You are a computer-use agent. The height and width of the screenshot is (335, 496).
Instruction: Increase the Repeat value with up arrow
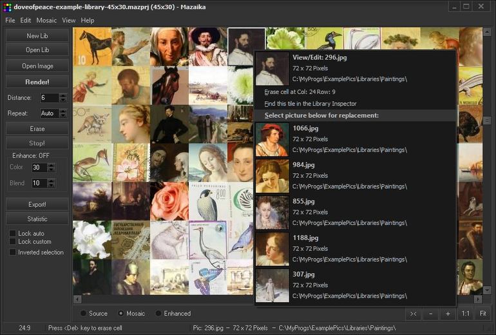pyautogui.click(x=63, y=111)
